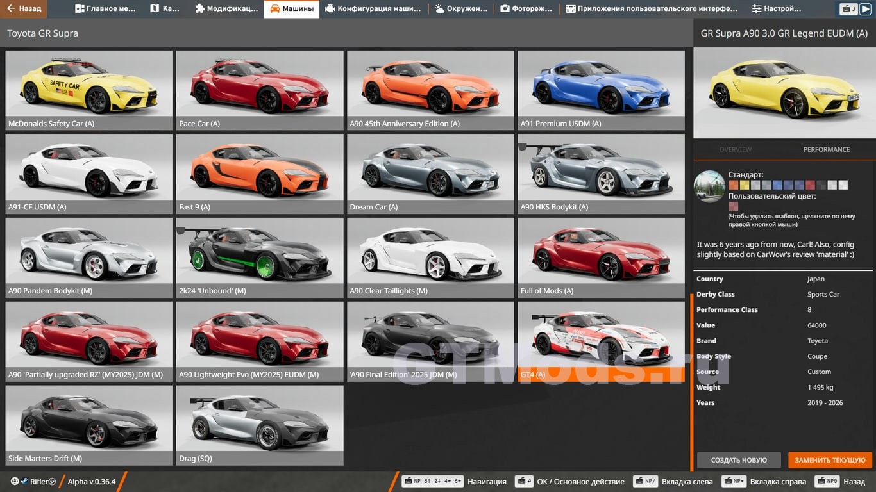
Task: Open the Конфигурация машины tab
Action: pos(373,9)
